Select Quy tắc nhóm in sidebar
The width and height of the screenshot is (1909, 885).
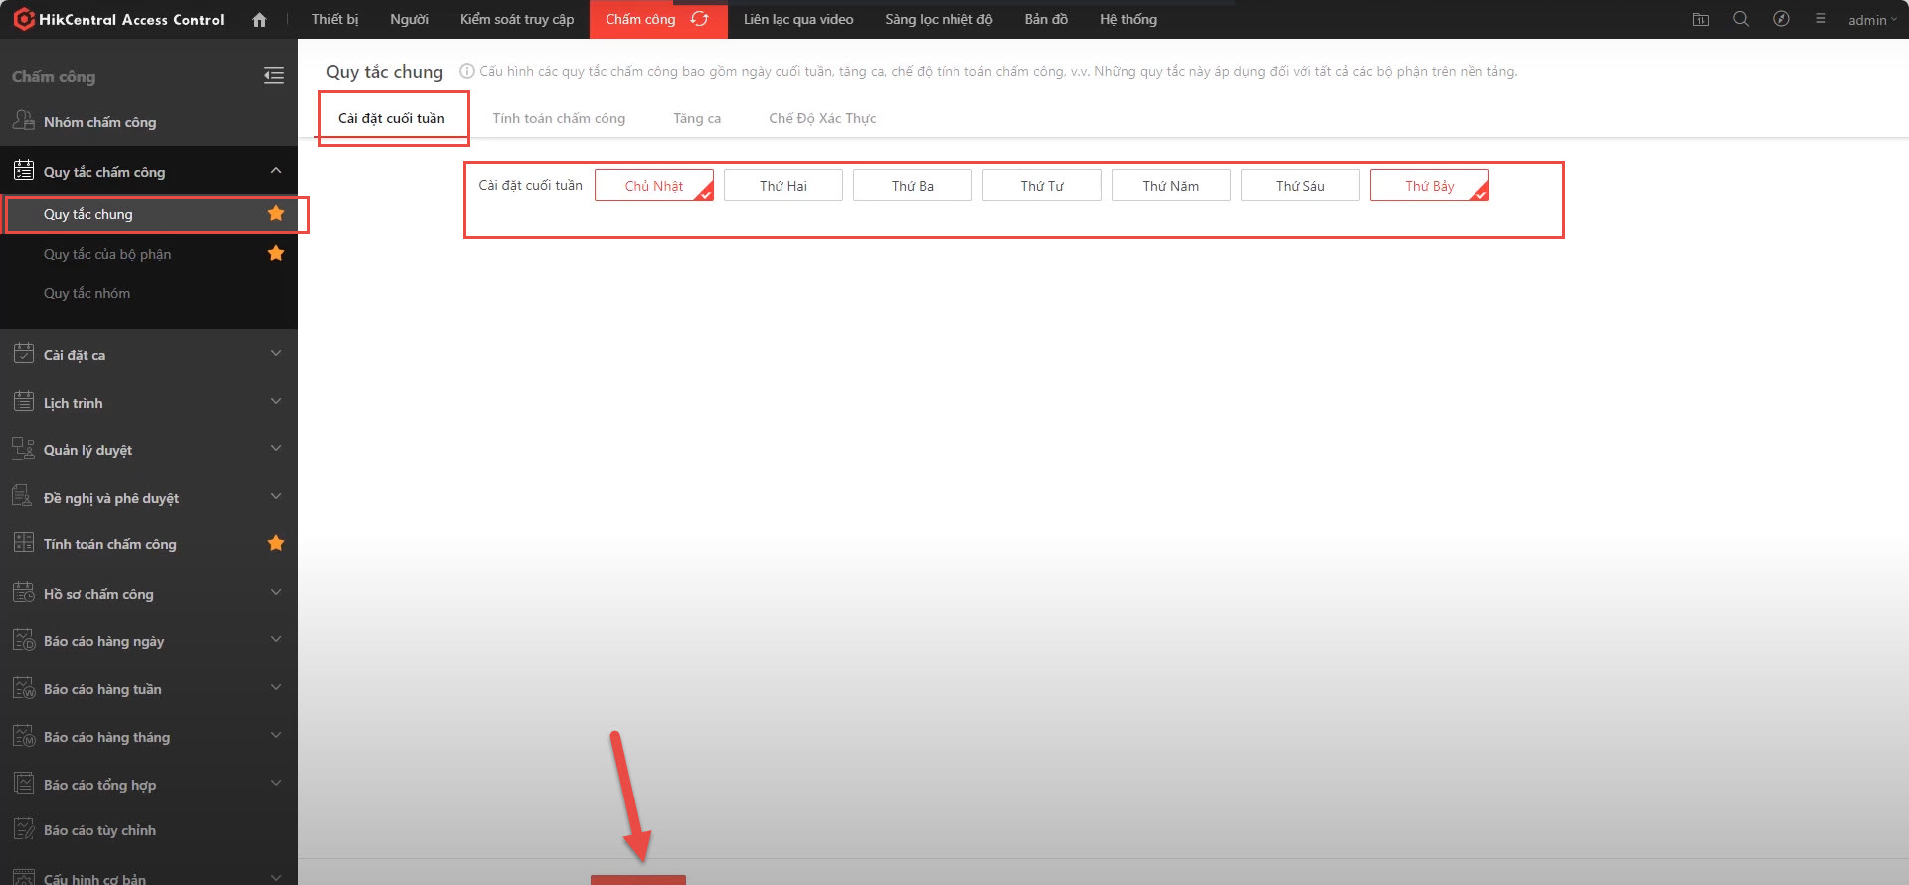coord(87,293)
